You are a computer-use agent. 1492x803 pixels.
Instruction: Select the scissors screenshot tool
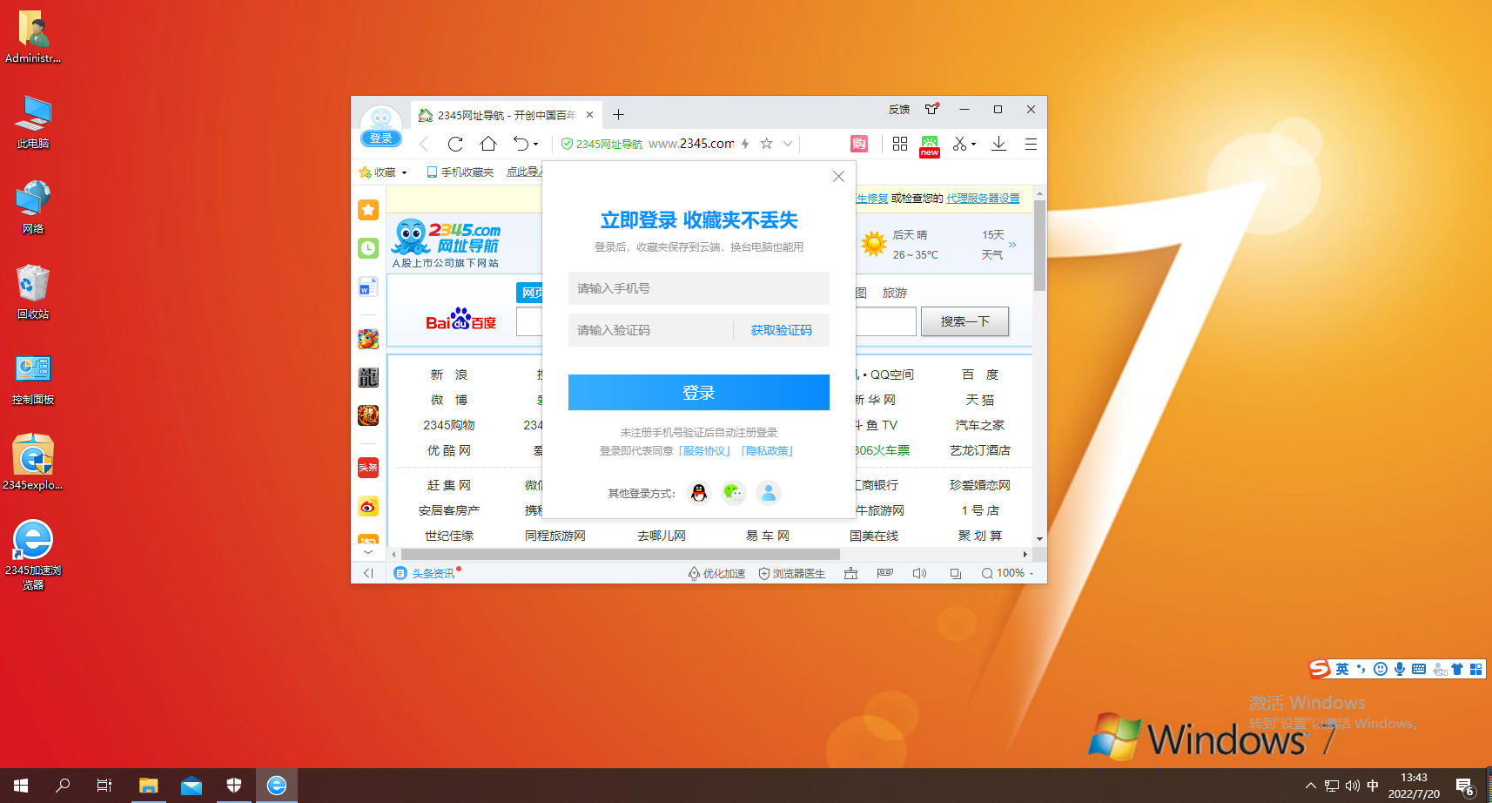959,144
